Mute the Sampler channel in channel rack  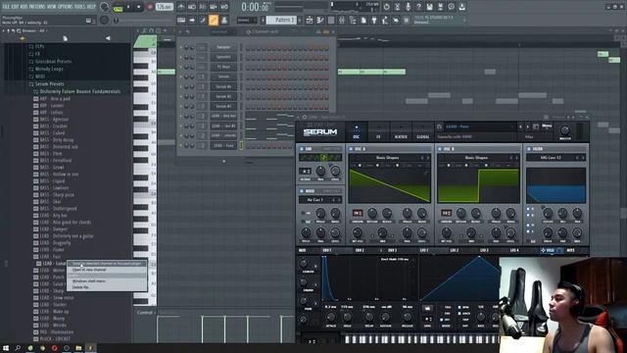[x=181, y=47]
